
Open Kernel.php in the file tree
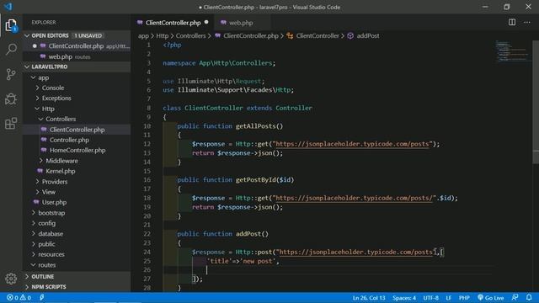coord(77,171)
